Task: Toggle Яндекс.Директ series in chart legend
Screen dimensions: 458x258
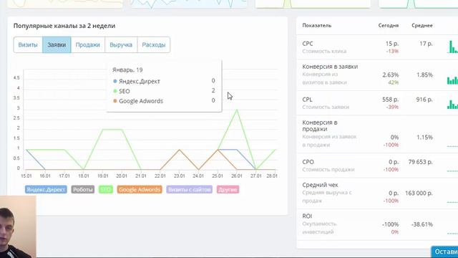Action: [46, 189]
